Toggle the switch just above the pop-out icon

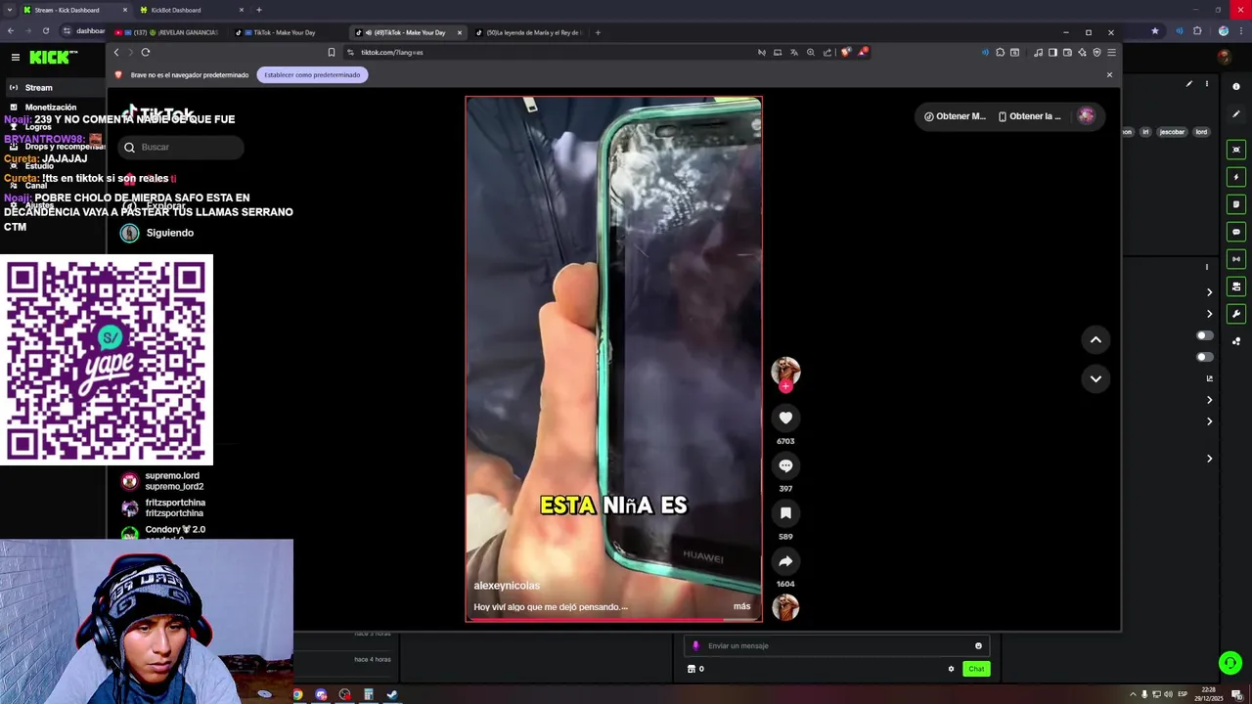click(x=1205, y=357)
